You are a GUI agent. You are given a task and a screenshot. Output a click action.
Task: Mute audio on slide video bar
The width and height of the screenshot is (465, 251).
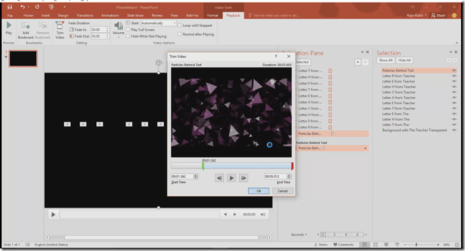click(262, 214)
